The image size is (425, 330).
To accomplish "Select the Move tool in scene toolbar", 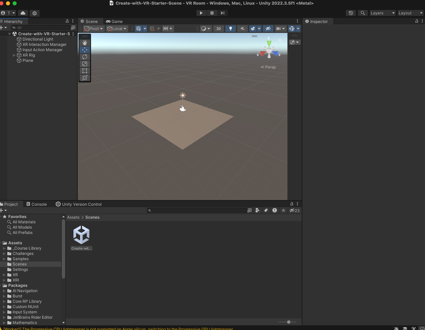I will [85, 50].
